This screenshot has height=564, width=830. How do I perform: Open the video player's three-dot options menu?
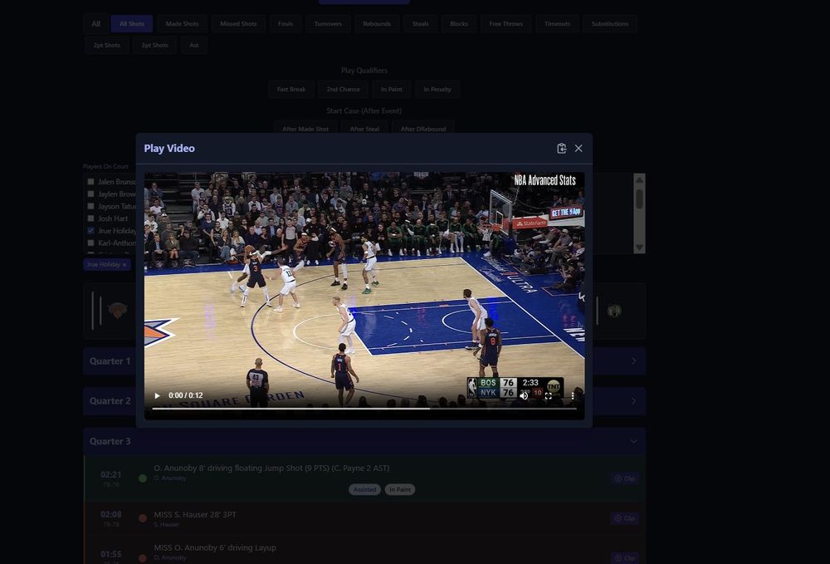pos(573,395)
